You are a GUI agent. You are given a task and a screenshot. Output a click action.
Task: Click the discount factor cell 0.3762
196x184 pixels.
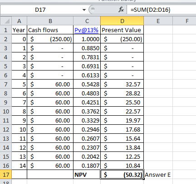click(x=87, y=111)
